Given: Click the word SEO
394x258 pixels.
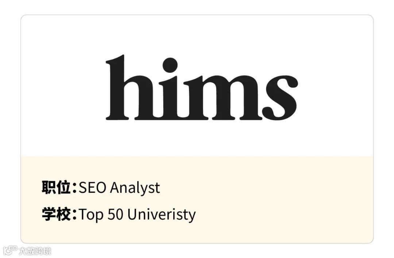Looking at the screenshot, I should (93, 188).
